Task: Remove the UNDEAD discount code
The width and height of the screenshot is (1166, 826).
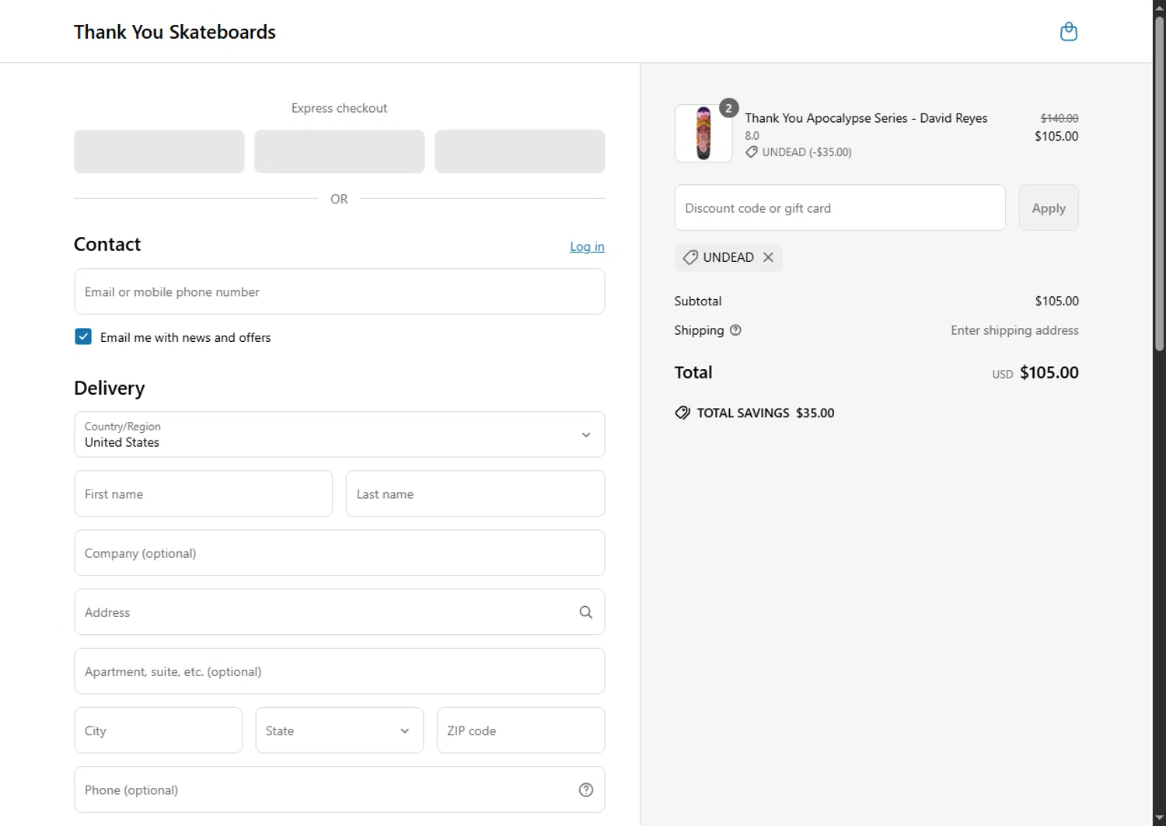Action: 768,257
